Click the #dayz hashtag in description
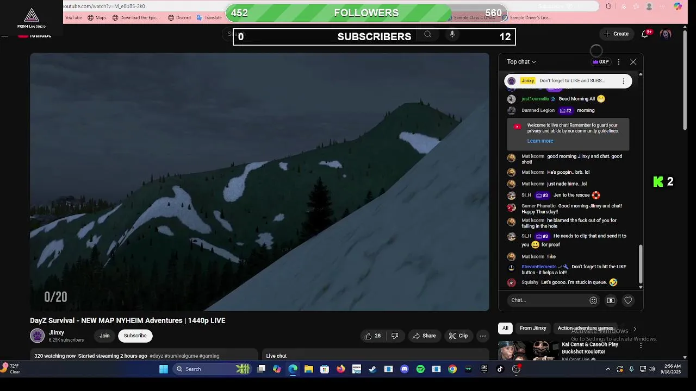 tap(157, 356)
